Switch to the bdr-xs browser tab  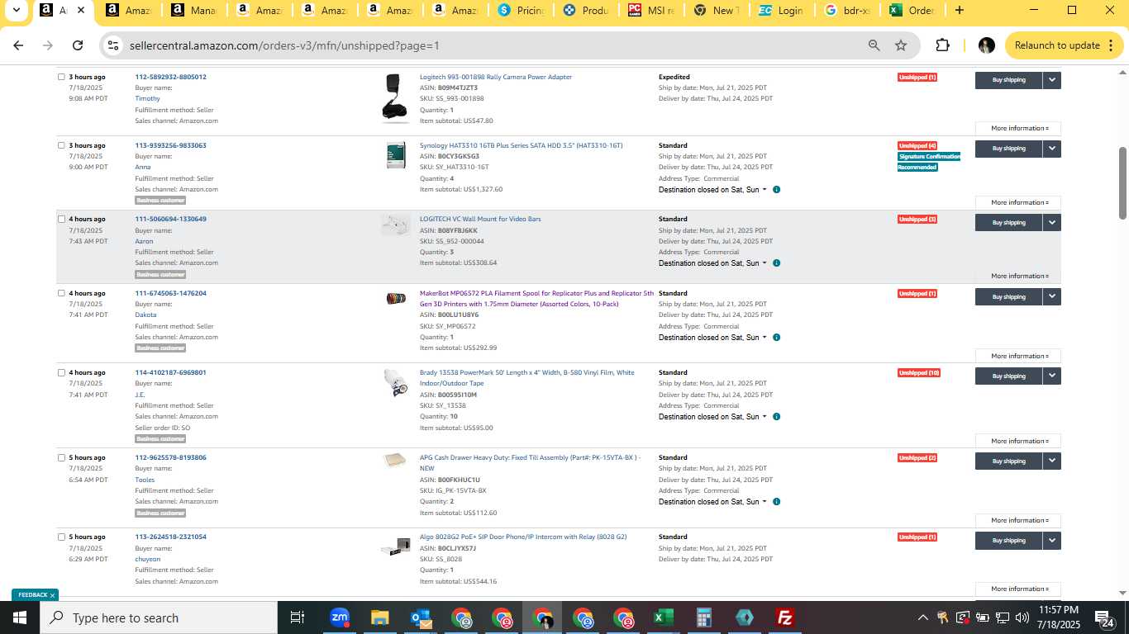click(x=847, y=11)
